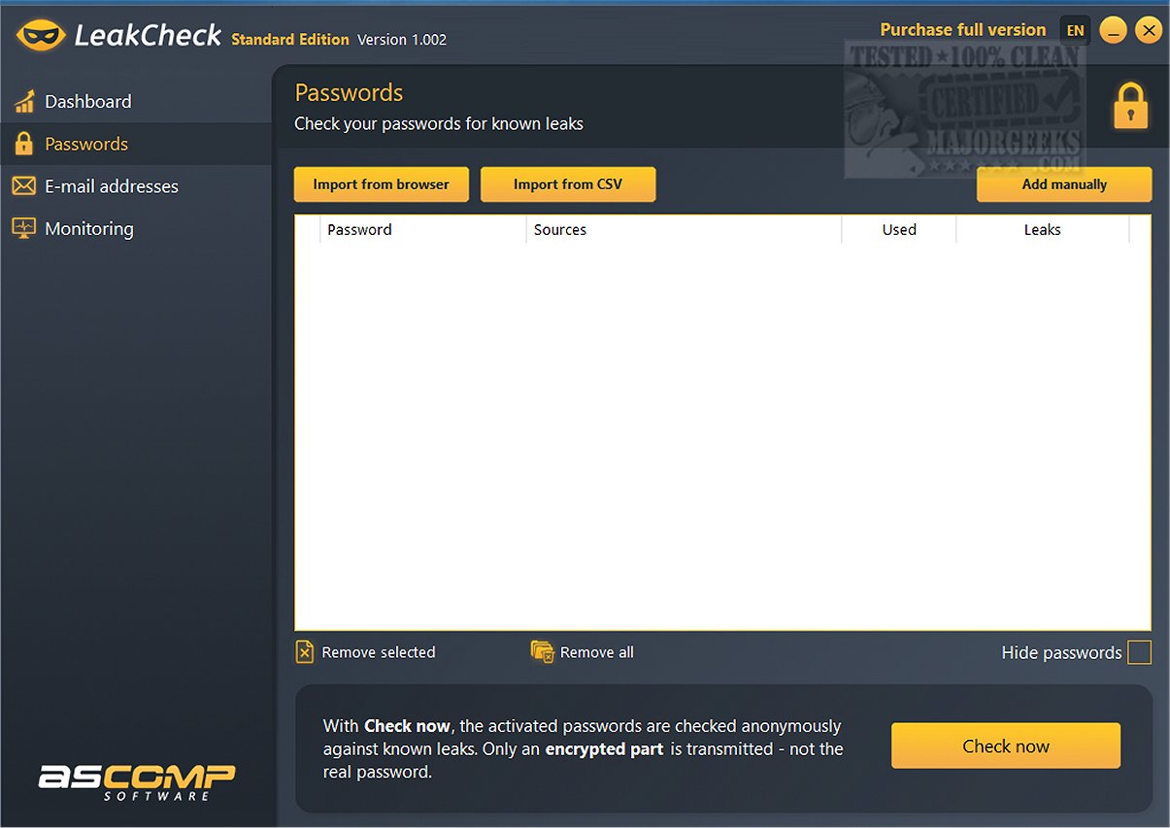
Task: Click Purchase full version link
Action: (963, 30)
